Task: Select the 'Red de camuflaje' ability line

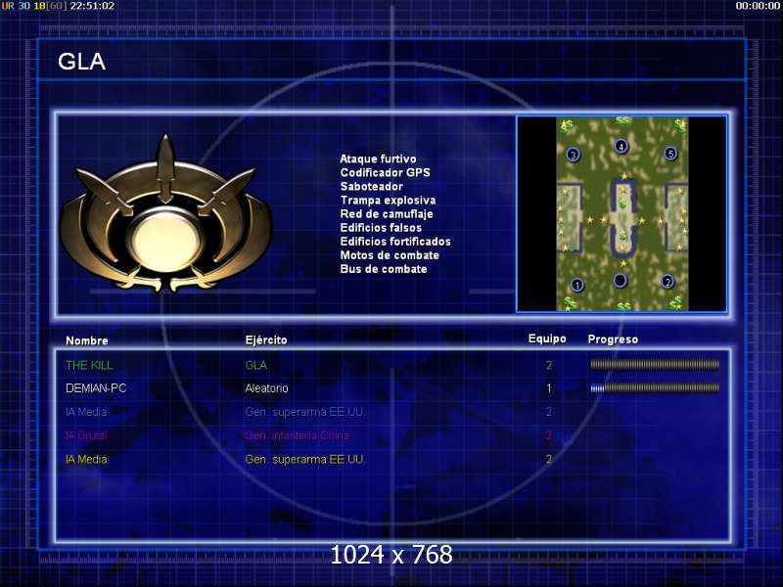Action: 387,214
